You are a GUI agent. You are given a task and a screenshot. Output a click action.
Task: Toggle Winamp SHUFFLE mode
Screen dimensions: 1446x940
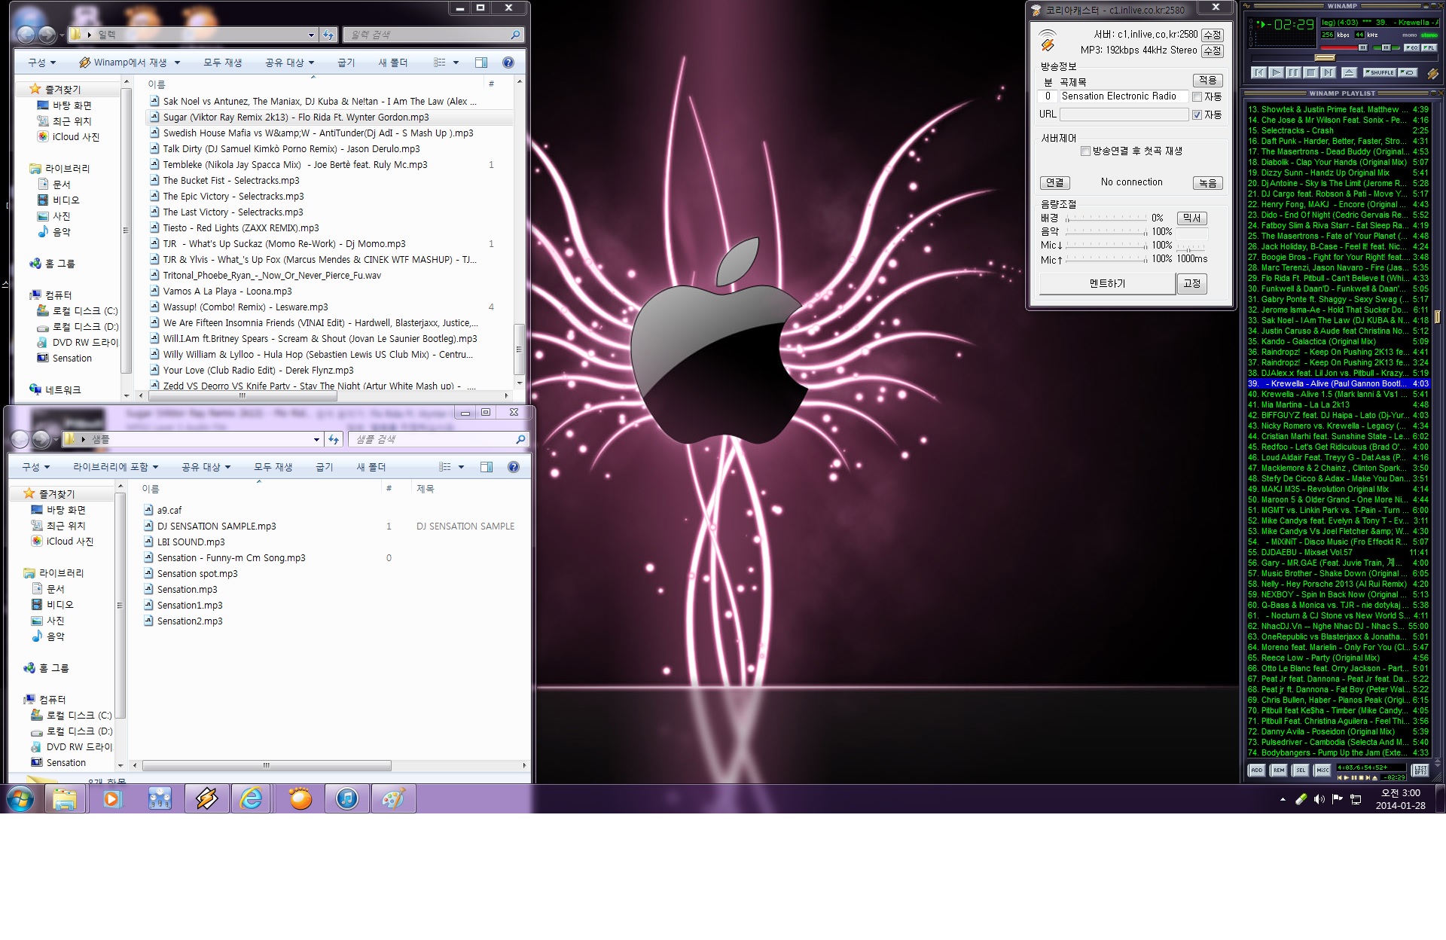coord(1380,72)
